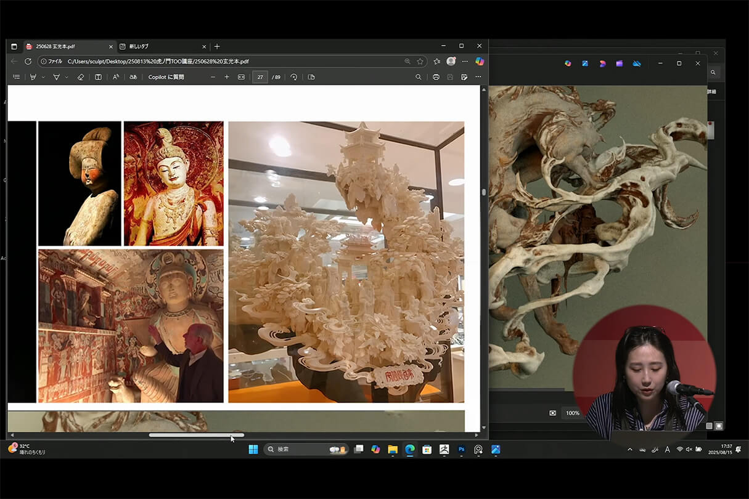Click the Copilot に質問 button

tap(166, 77)
